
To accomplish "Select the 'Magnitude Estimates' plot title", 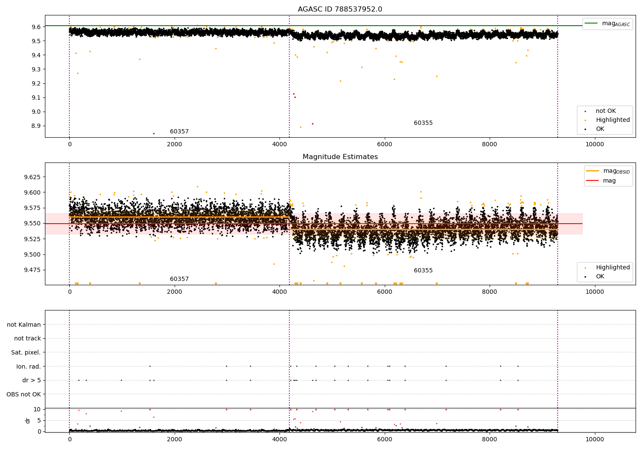I will tap(340, 157).
